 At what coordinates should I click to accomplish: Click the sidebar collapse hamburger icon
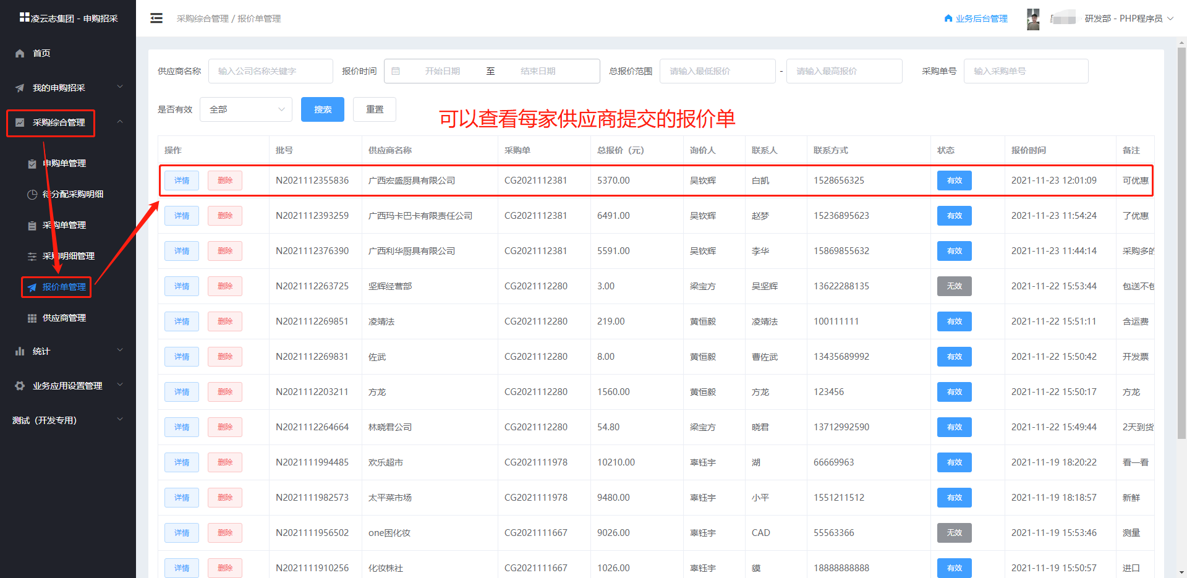pyautogui.click(x=156, y=19)
